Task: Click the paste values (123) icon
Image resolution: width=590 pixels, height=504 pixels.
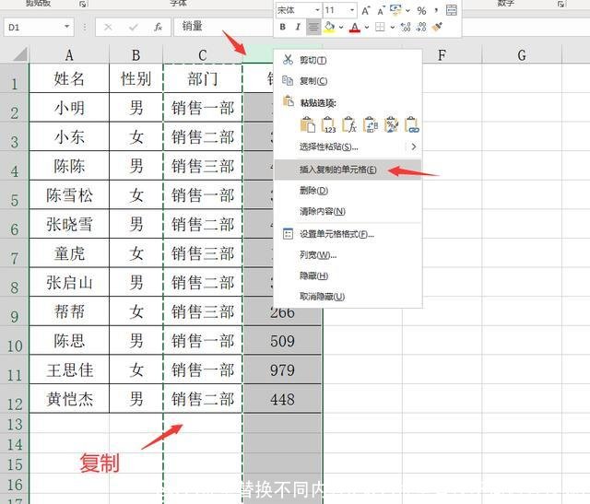Action: coord(329,124)
